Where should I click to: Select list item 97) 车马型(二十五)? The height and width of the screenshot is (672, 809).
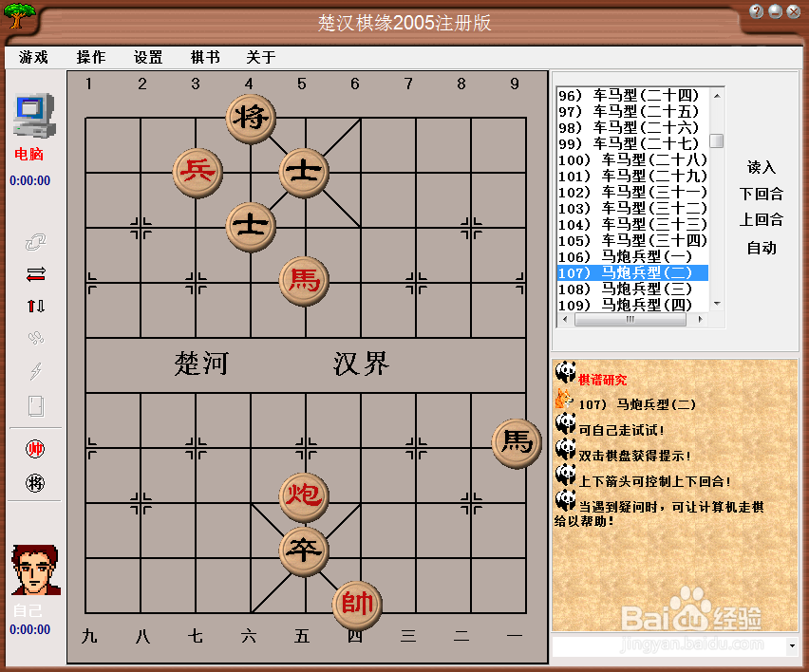[x=632, y=111]
